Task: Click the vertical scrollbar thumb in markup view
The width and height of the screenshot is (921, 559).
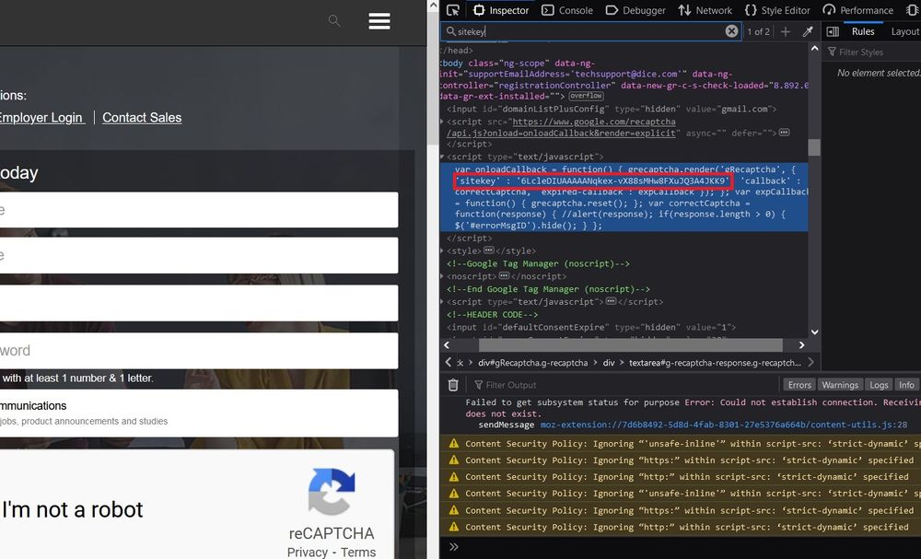Action: click(814, 147)
